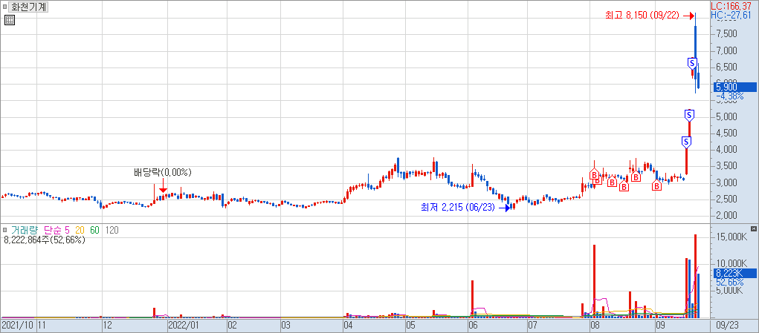The height and width of the screenshot is (333, 759).
Task: Select the 최저 2,215 (06/23) low label
Action: (458, 208)
